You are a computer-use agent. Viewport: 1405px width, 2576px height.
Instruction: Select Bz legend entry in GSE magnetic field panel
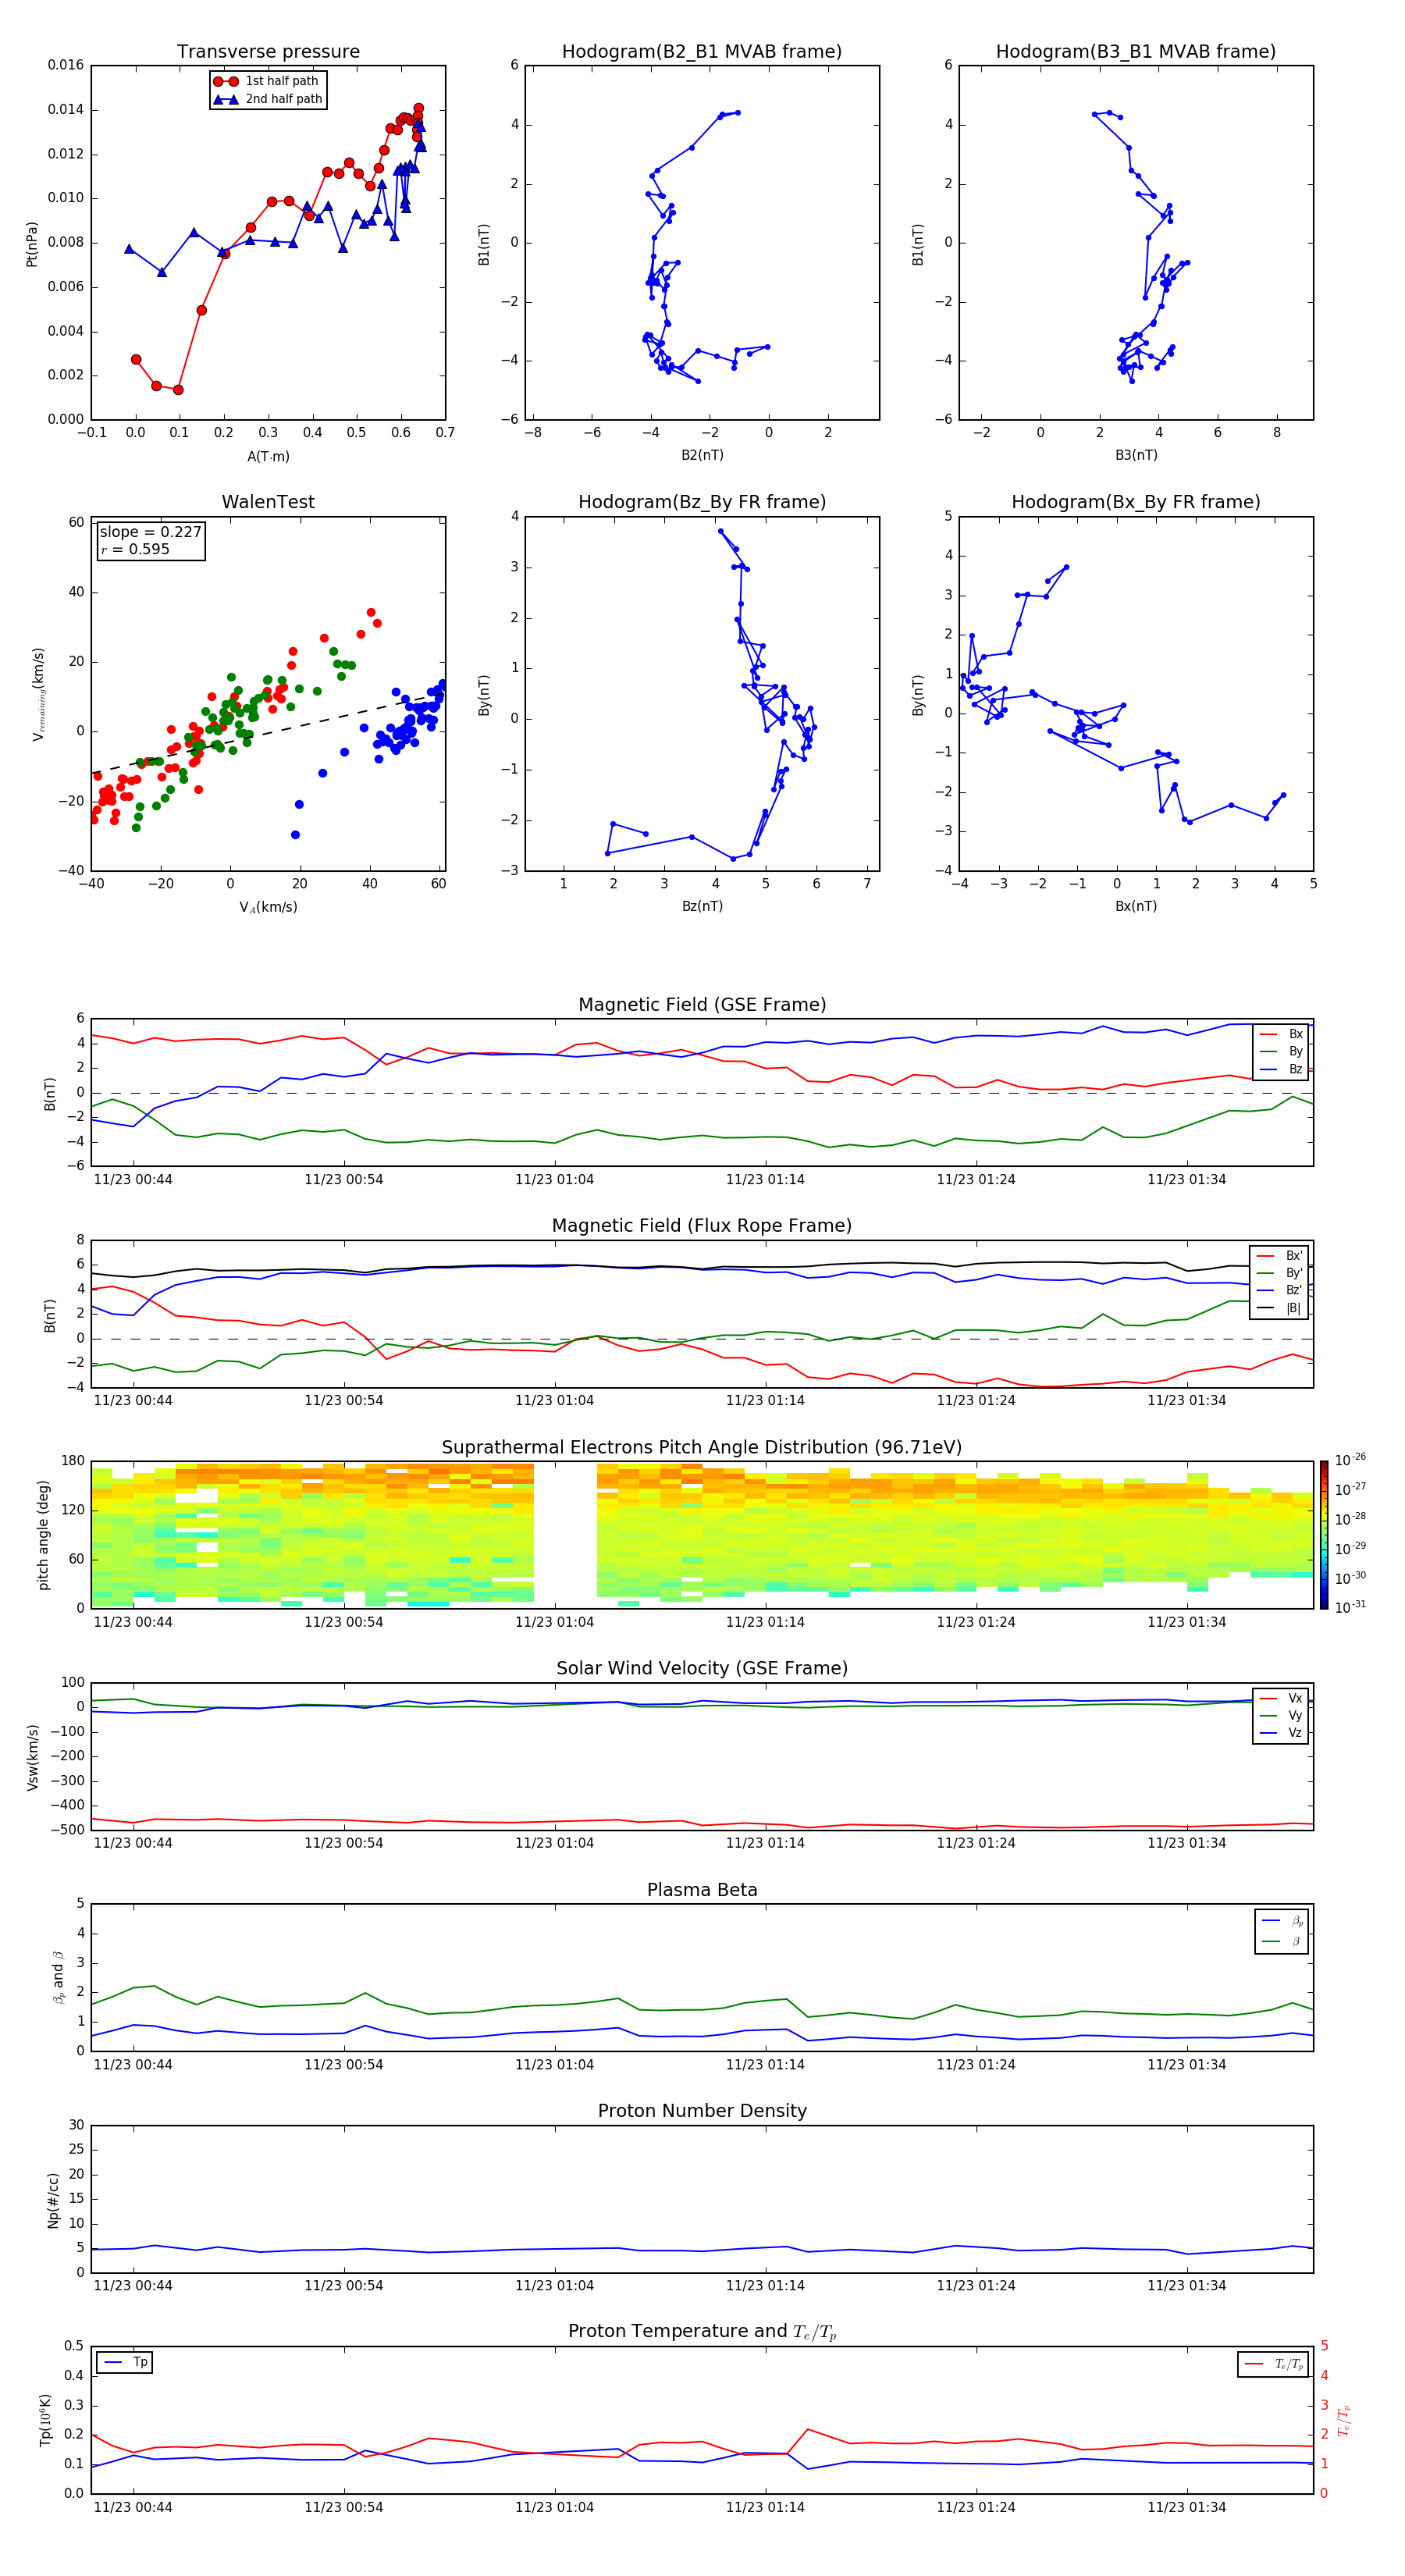[x=1281, y=1069]
